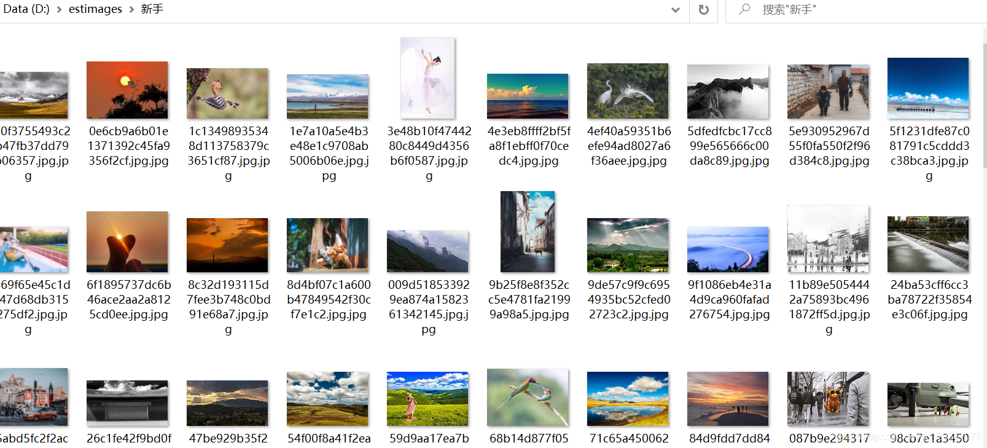Select the white egrets thumbnail 4ef40a59351b6
Image resolution: width=987 pixels, height=448 pixels.
tap(628, 91)
